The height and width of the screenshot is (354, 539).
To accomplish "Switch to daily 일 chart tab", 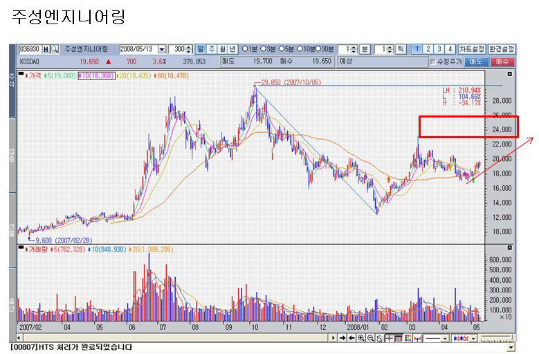I will [x=201, y=49].
